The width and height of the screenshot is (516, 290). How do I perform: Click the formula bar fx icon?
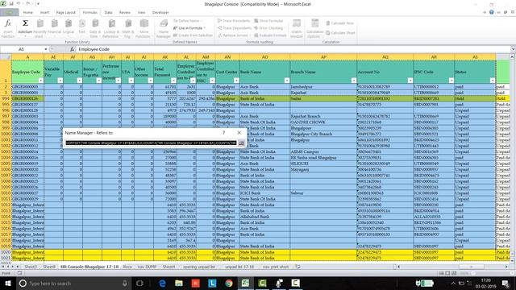pyautogui.click(x=72, y=49)
